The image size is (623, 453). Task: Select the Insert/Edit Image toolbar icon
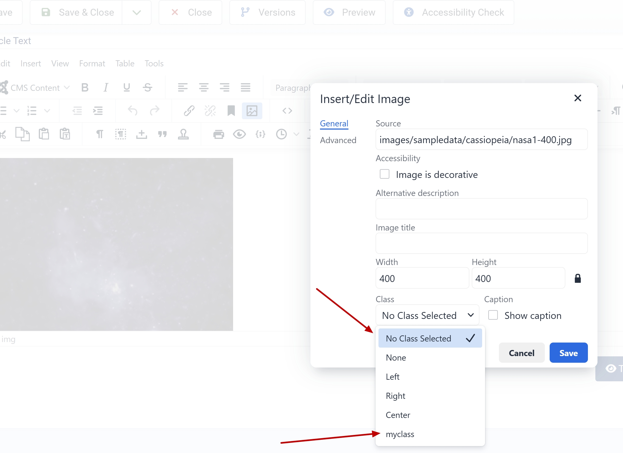point(252,111)
